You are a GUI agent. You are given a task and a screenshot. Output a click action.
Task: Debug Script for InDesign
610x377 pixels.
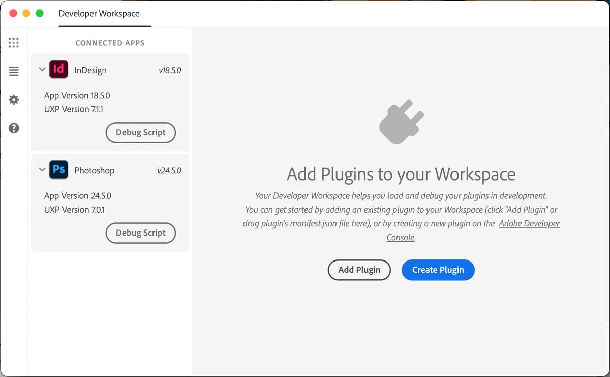tap(141, 132)
